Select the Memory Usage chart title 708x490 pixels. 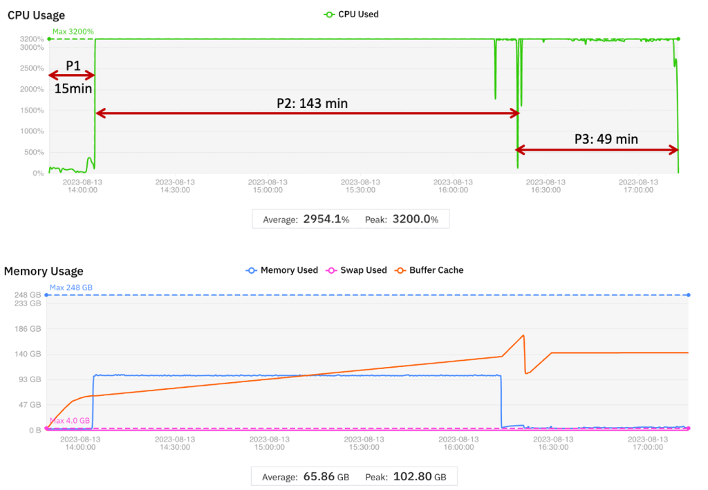point(43,271)
